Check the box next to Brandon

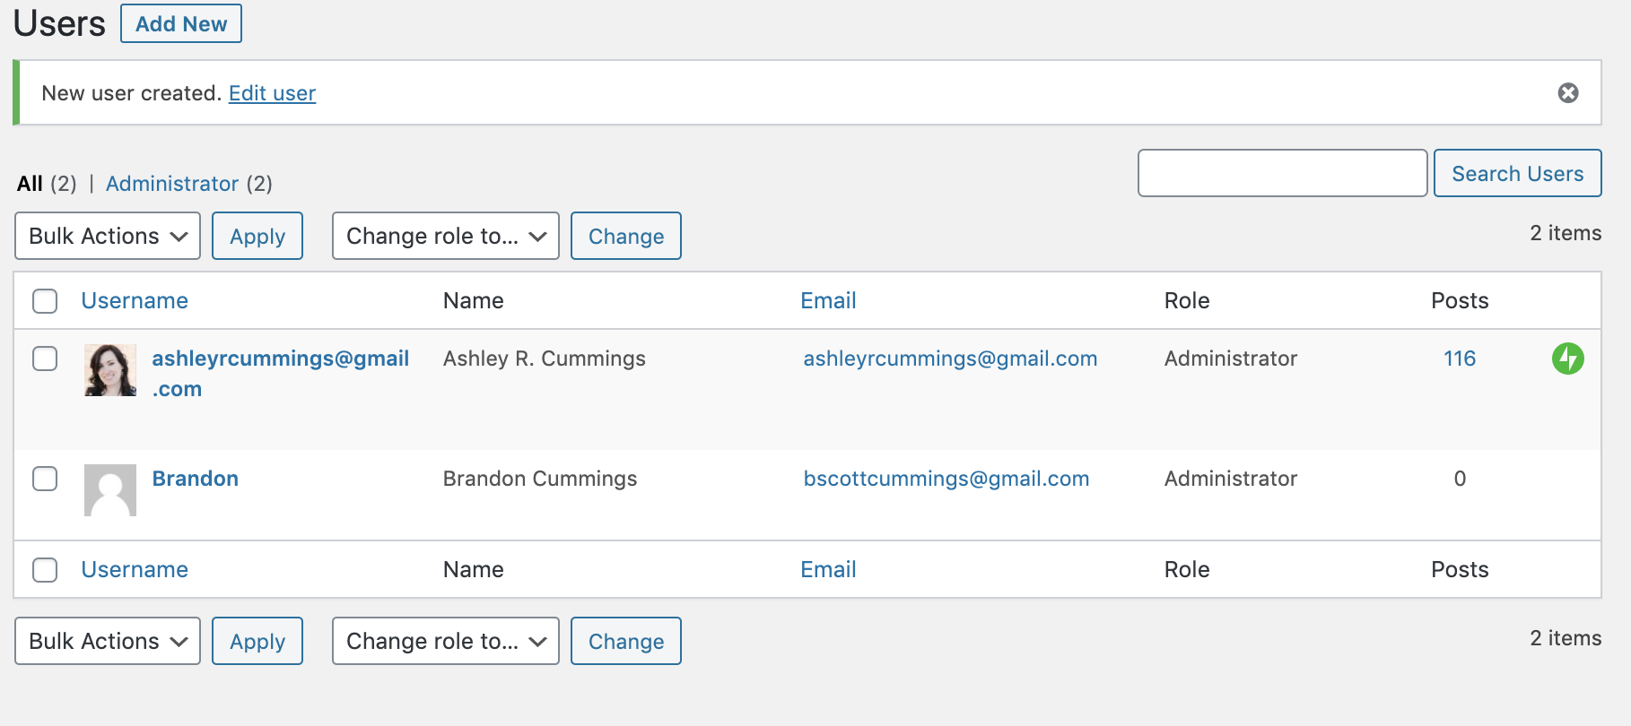click(x=45, y=479)
